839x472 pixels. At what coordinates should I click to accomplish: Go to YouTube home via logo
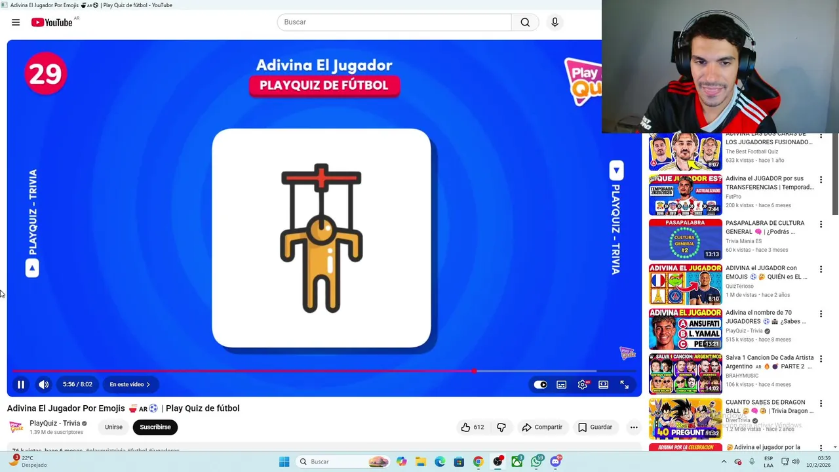tap(52, 22)
